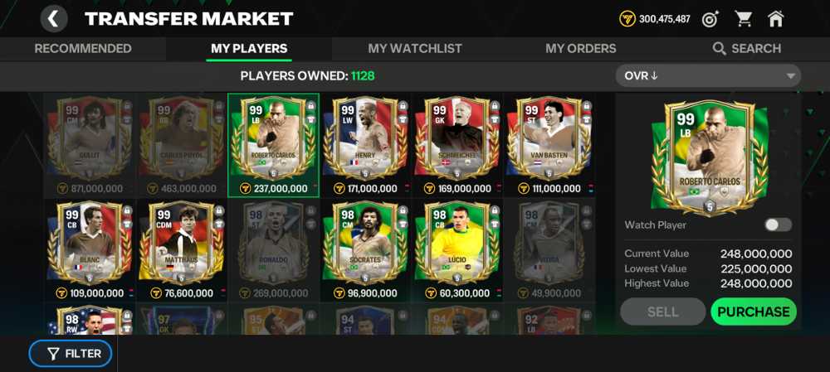The width and height of the screenshot is (830, 372).
Task: Switch to the My Orders tab
Action: click(581, 49)
